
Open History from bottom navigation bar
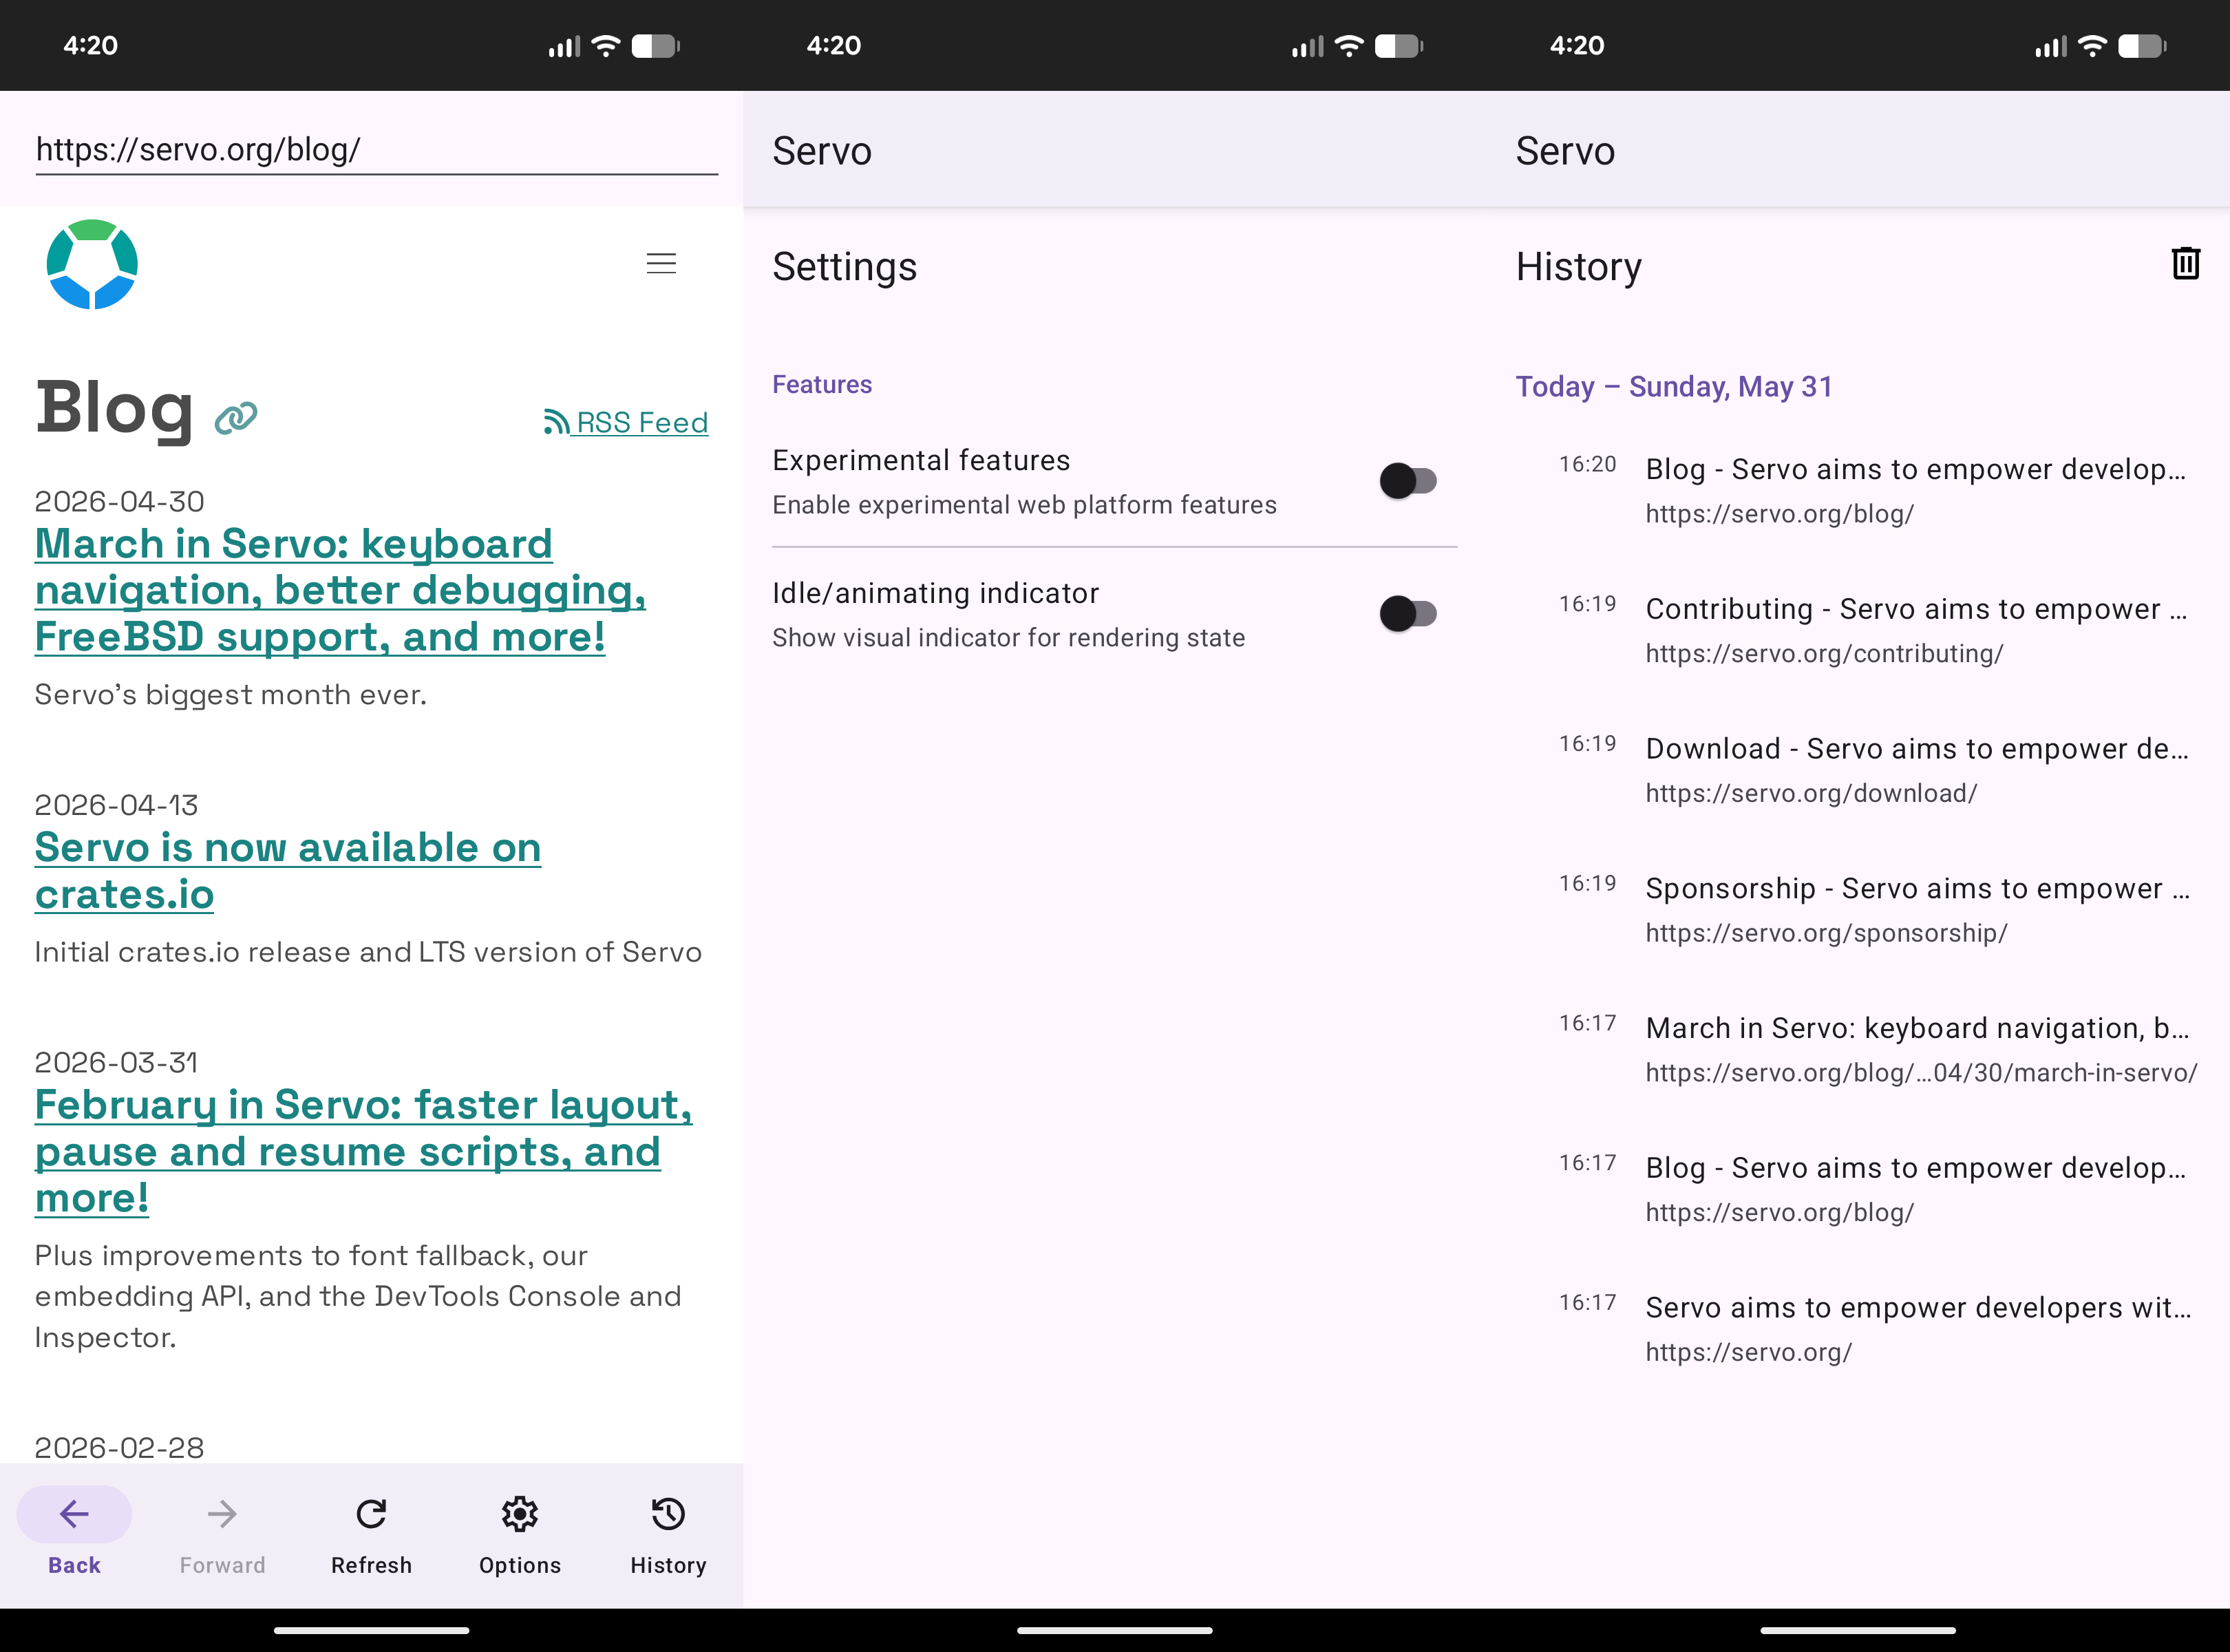click(668, 1535)
